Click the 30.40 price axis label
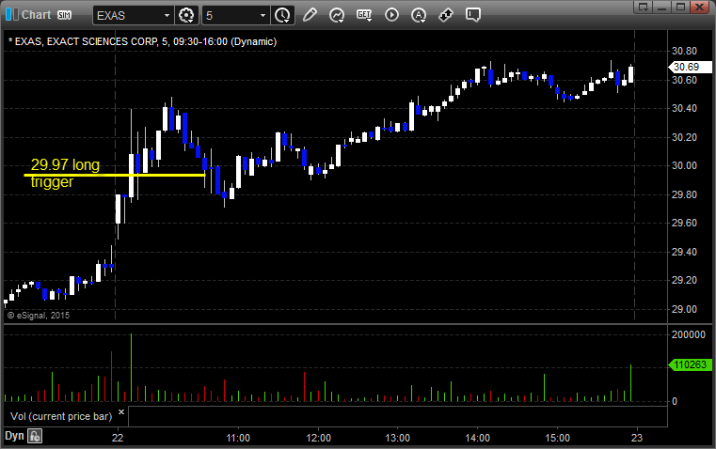 click(684, 108)
